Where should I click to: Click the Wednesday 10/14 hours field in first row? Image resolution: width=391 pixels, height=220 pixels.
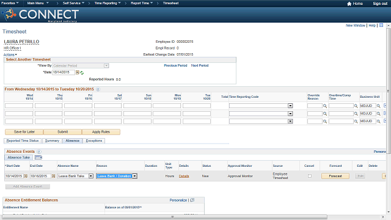pos(19,106)
